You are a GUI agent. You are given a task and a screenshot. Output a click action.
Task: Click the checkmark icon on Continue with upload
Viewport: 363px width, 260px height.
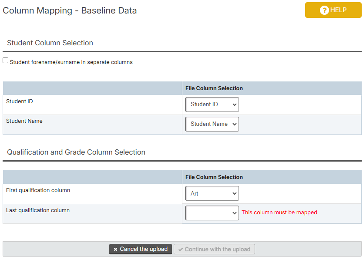pyautogui.click(x=181, y=250)
